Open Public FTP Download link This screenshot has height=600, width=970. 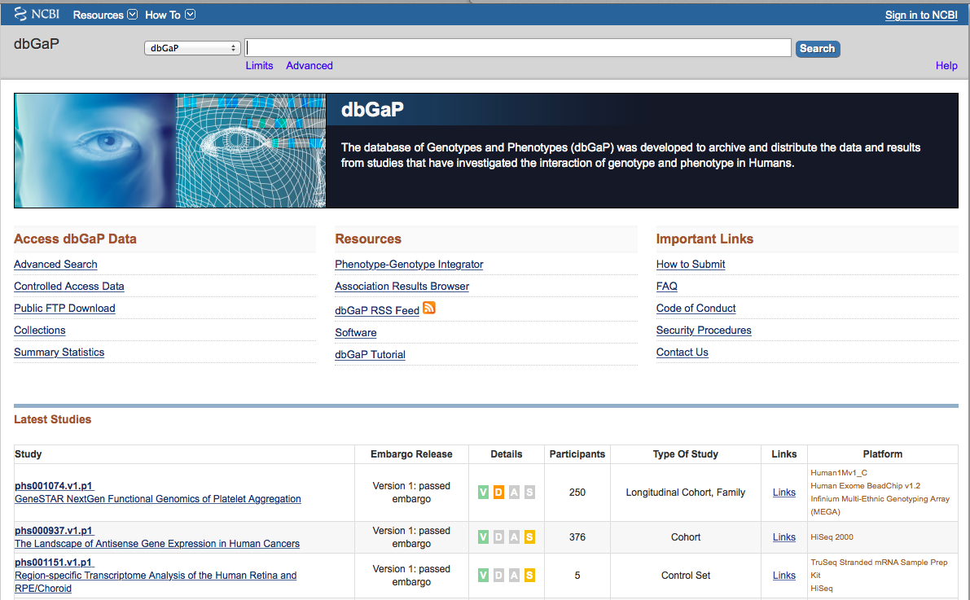click(64, 308)
